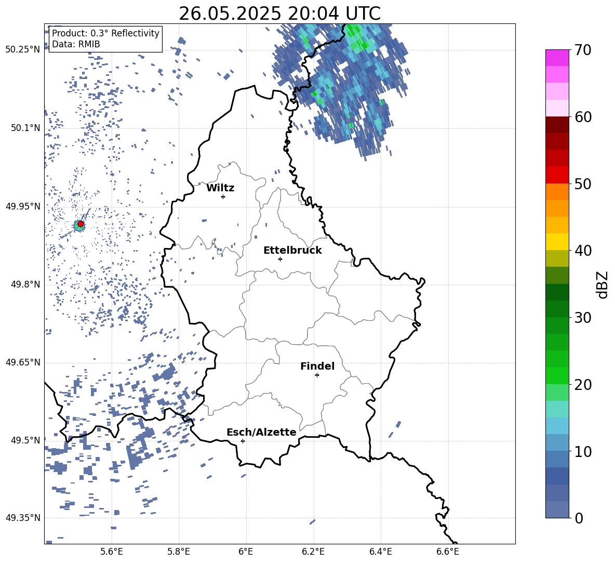Click the Data: RMIB text
The height and width of the screenshot is (562, 615).
76,44
